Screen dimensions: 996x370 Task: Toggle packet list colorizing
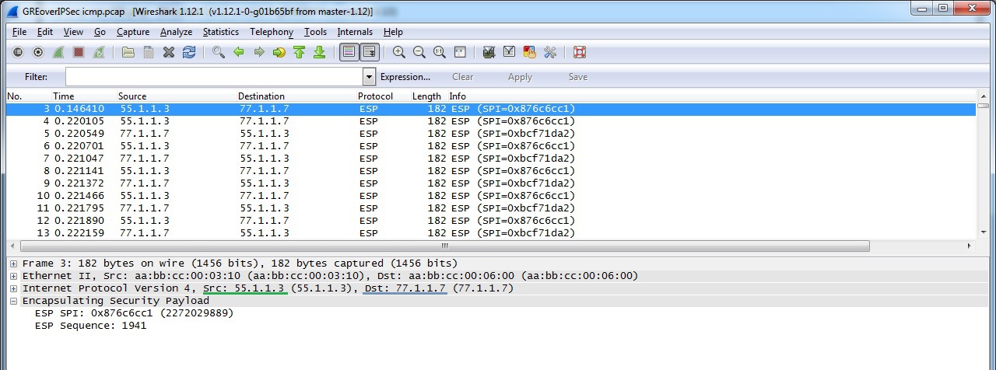(x=349, y=52)
